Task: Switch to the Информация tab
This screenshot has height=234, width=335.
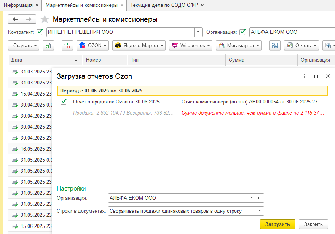Action: pyautogui.click(x=18, y=5)
